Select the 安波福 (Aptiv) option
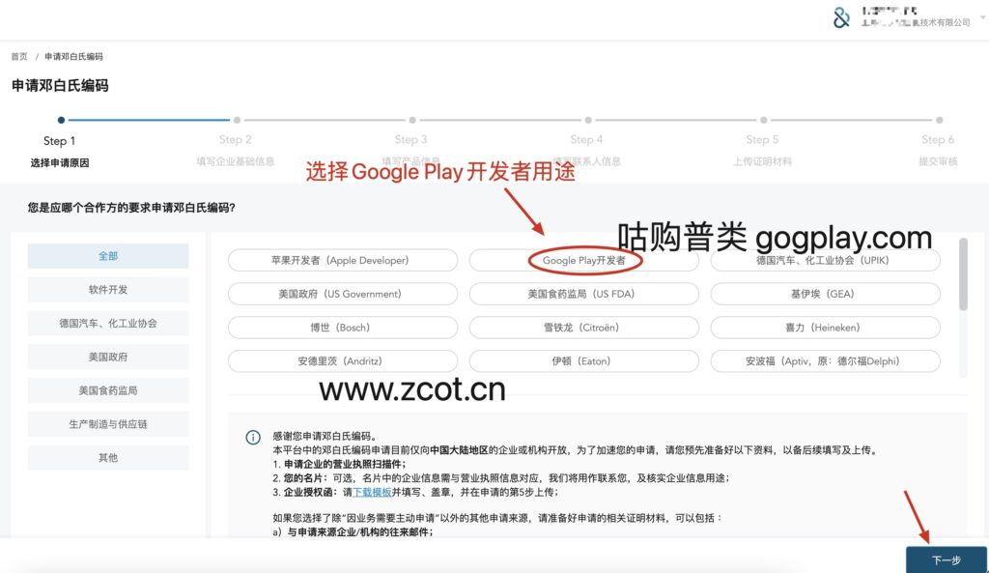This screenshot has width=989, height=573. [x=826, y=361]
